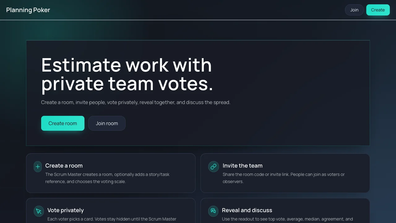Select the 'Reveal and discuss' card title
396x223 pixels.
[x=247, y=210]
